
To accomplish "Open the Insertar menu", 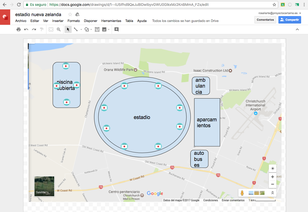I will click(58, 21).
